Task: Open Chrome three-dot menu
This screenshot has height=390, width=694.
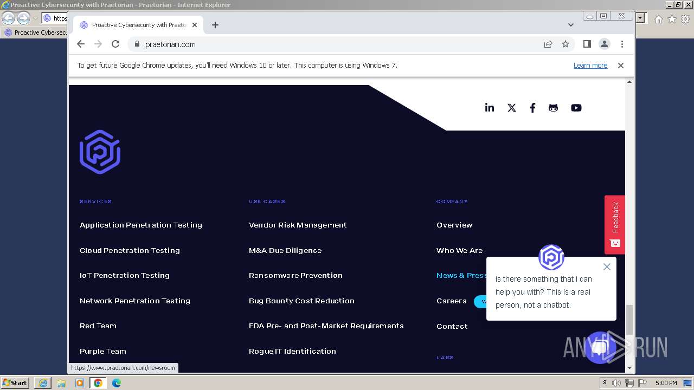Action: tap(622, 44)
